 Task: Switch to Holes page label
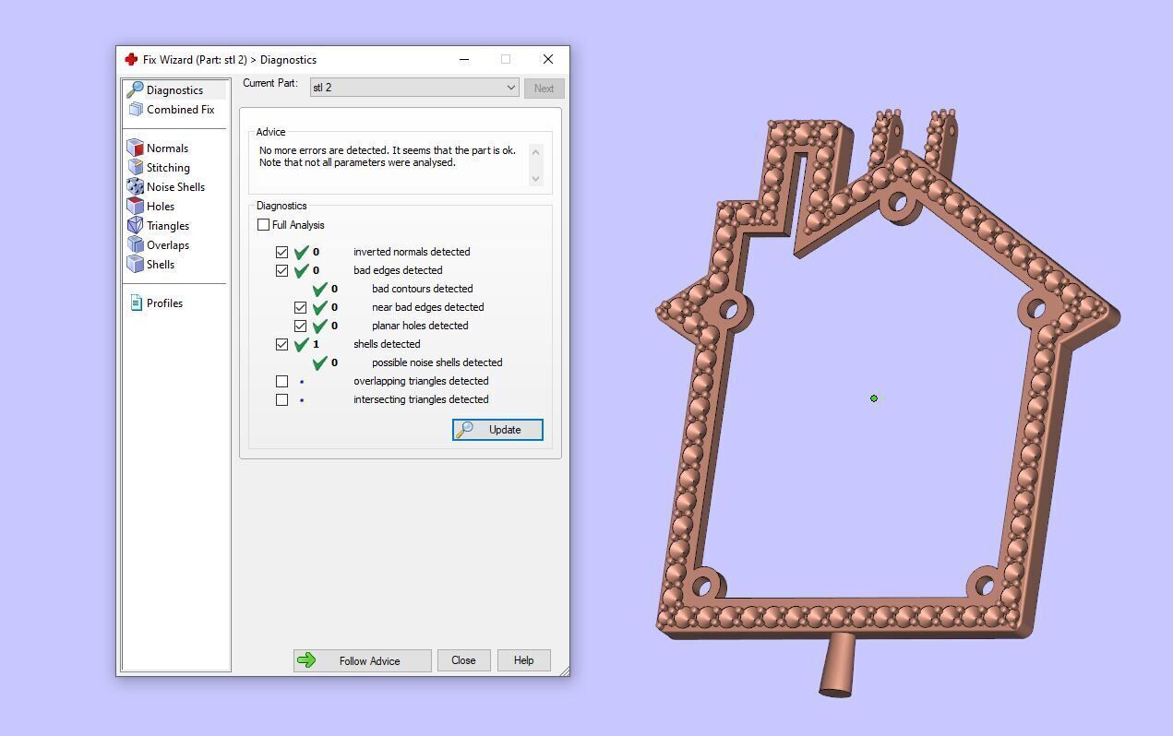pos(161,207)
